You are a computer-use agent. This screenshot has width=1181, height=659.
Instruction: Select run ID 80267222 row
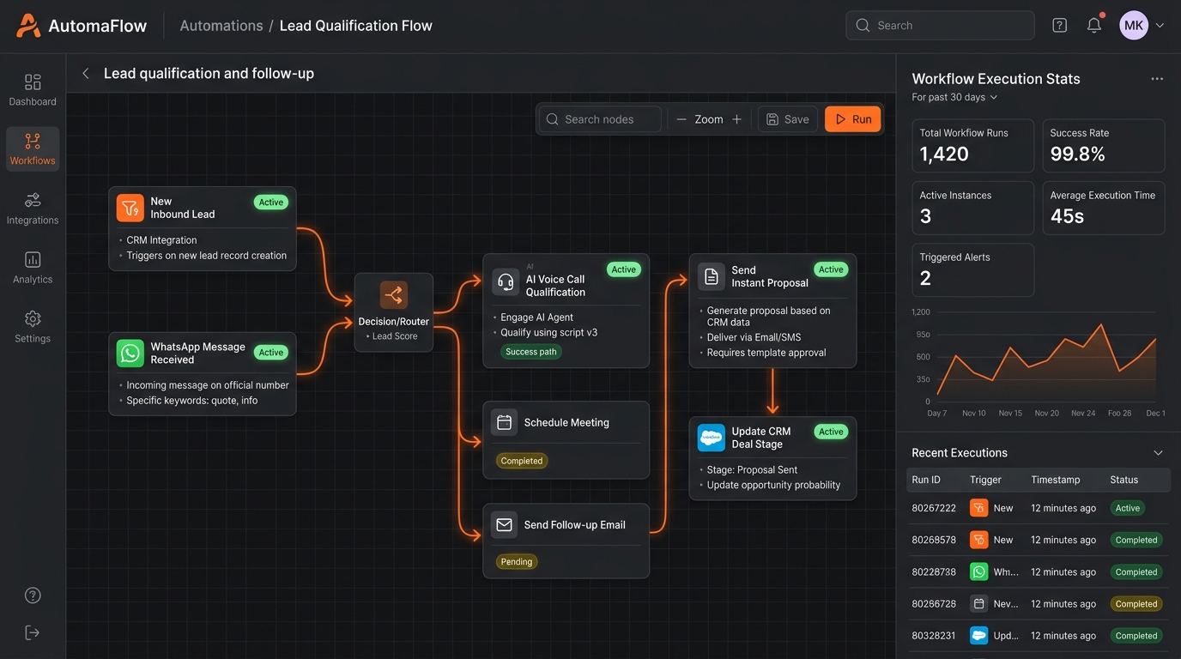(1038, 508)
